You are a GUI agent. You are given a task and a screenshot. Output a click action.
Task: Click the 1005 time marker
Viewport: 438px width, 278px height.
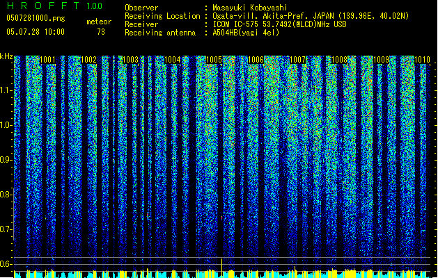pyautogui.click(x=214, y=60)
